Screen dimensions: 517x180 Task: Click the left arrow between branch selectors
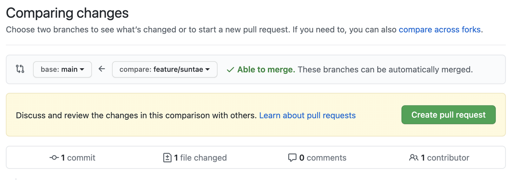(102, 69)
